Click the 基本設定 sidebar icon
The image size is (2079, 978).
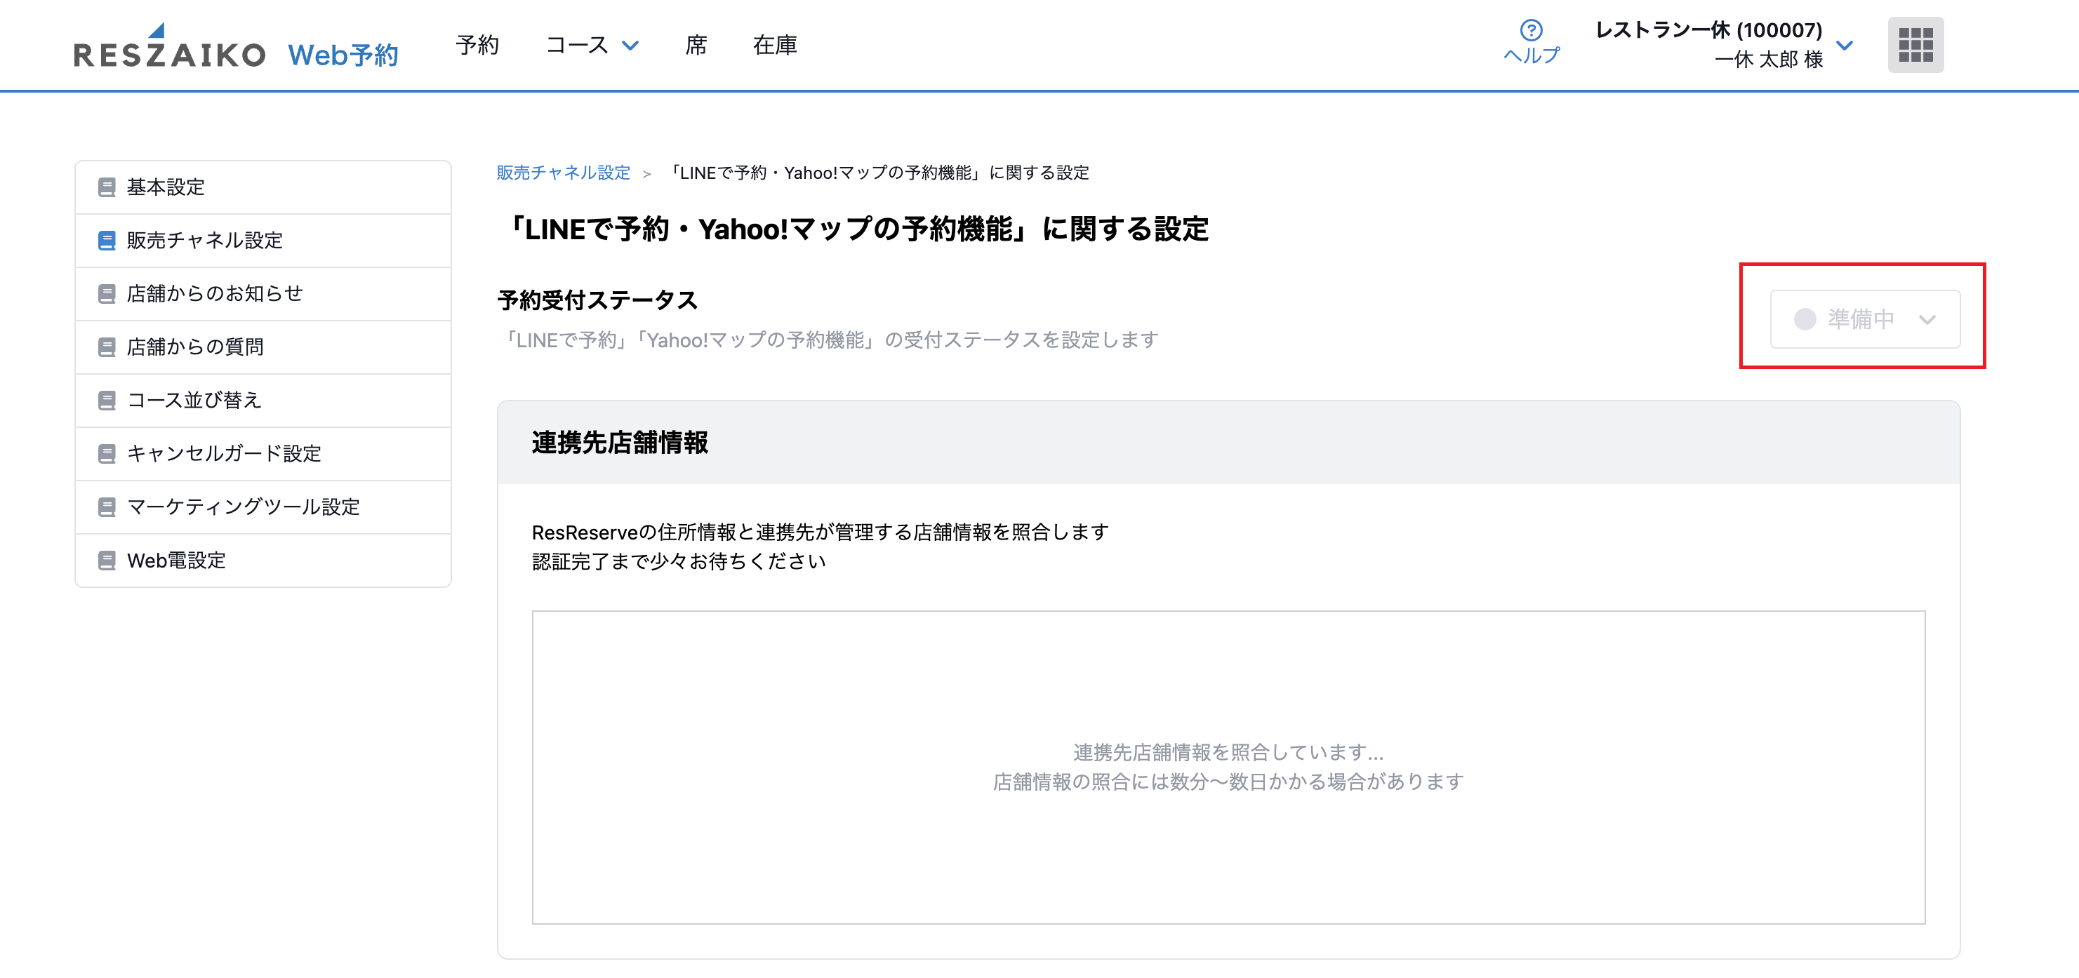coord(107,187)
